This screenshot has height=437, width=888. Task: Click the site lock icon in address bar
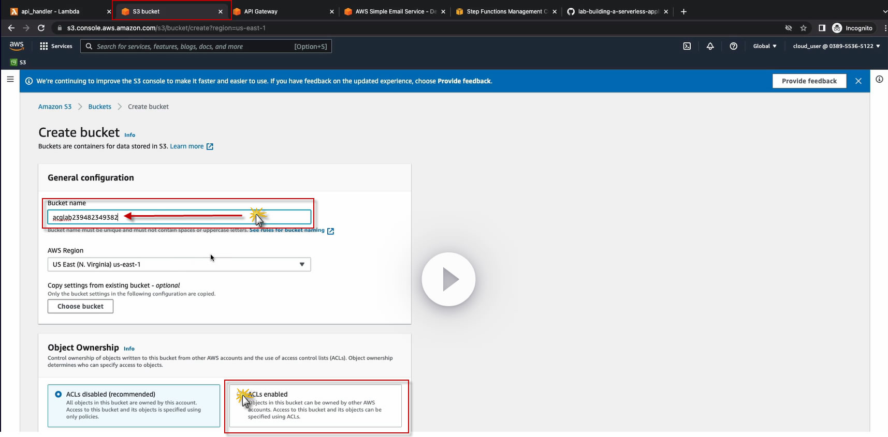coord(60,28)
